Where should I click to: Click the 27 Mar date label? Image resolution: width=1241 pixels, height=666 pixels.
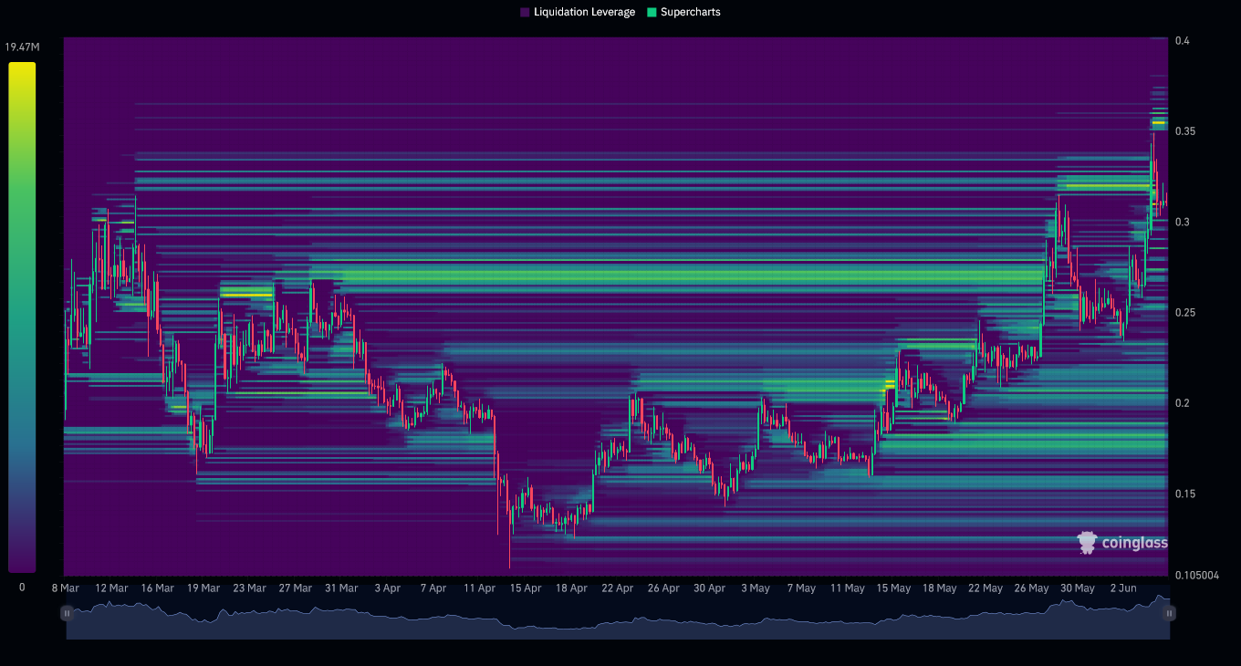coord(296,588)
